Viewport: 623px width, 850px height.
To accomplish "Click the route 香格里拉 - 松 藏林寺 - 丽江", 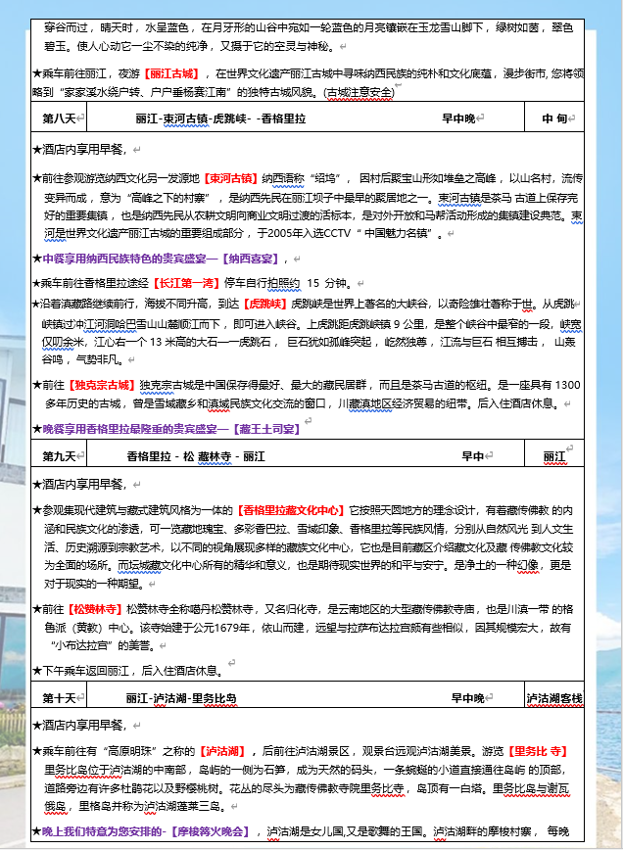I will (196, 456).
